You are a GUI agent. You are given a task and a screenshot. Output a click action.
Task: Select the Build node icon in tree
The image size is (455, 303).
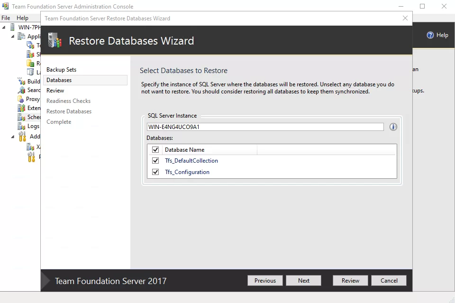coord(21,82)
